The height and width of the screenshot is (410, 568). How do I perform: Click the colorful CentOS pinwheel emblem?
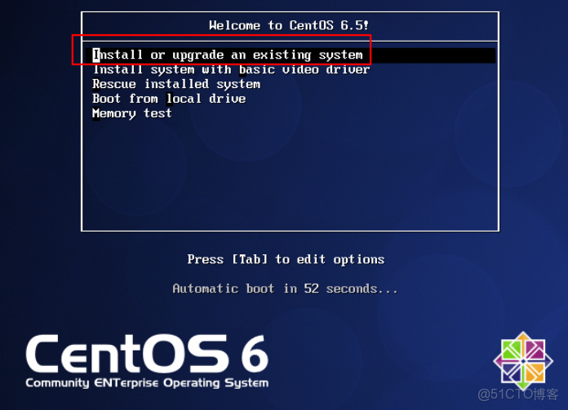click(523, 361)
